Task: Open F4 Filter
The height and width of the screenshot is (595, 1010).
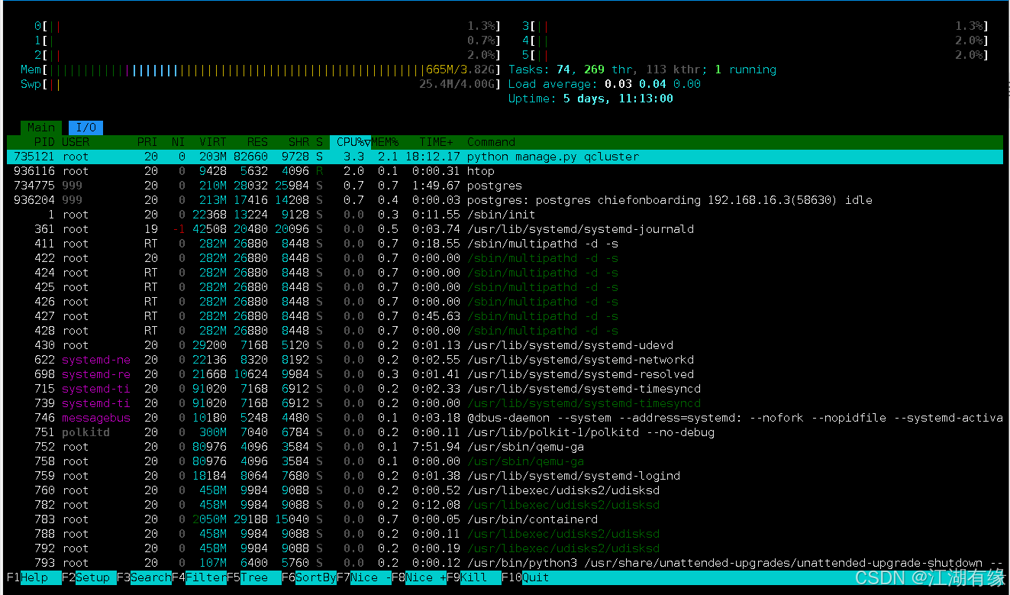Action: click(198, 577)
